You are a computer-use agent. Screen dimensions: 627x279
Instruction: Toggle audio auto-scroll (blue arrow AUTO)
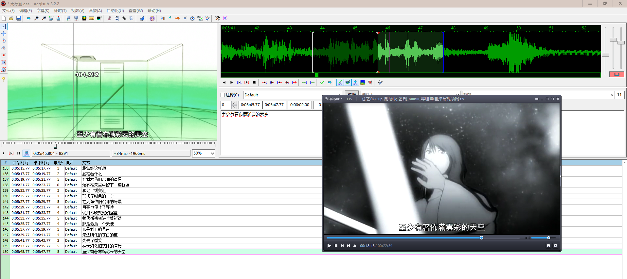(355, 82)
